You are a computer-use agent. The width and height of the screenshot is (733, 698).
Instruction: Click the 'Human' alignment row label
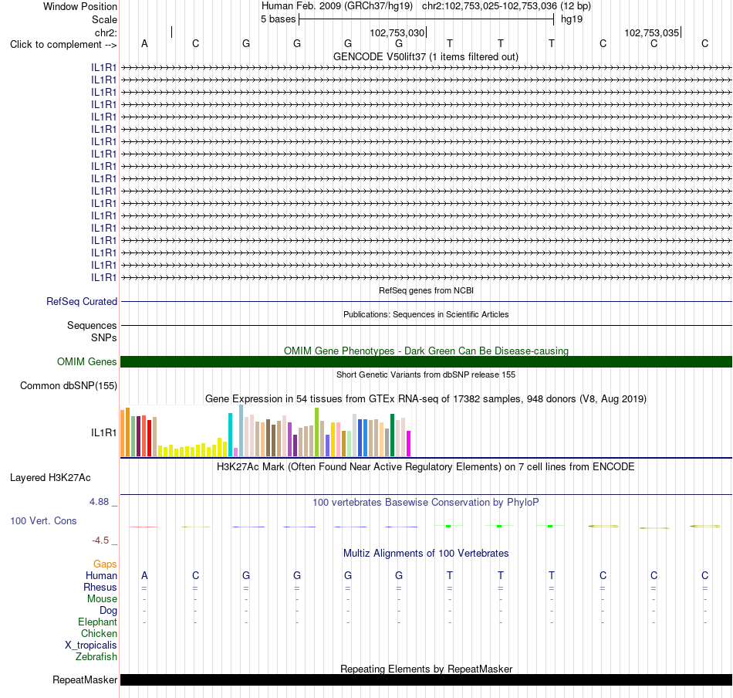tap(101, 575)
